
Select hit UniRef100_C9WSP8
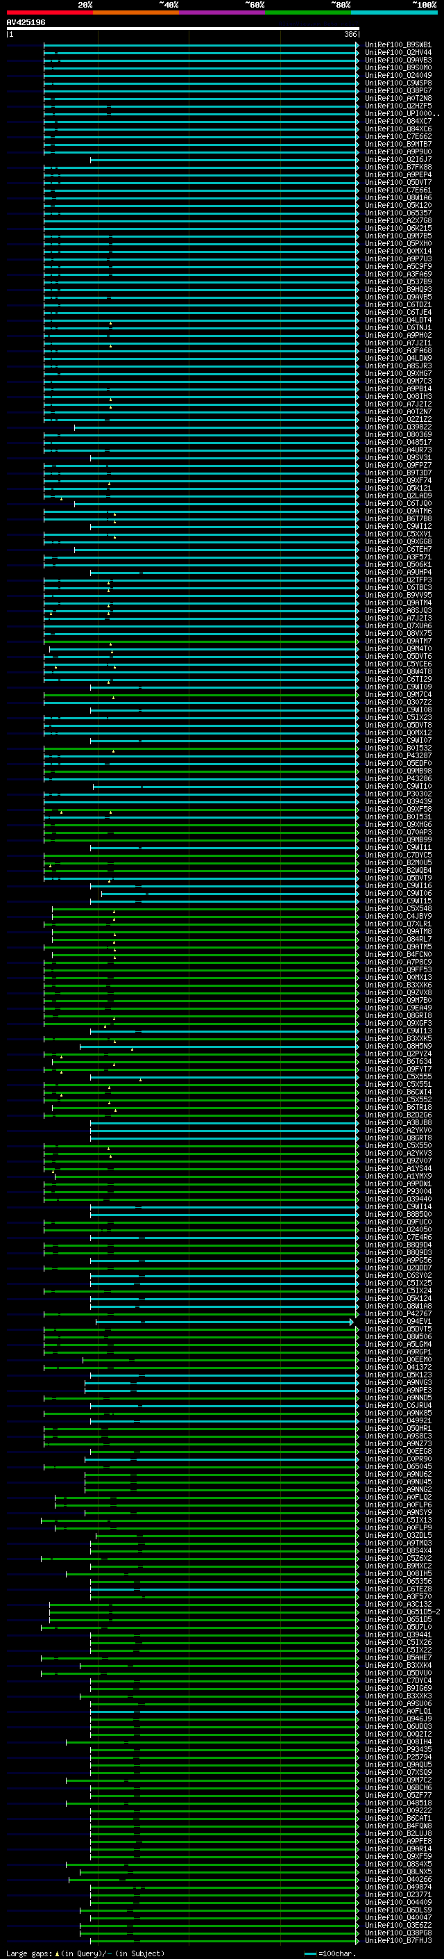tap(398, 83)
